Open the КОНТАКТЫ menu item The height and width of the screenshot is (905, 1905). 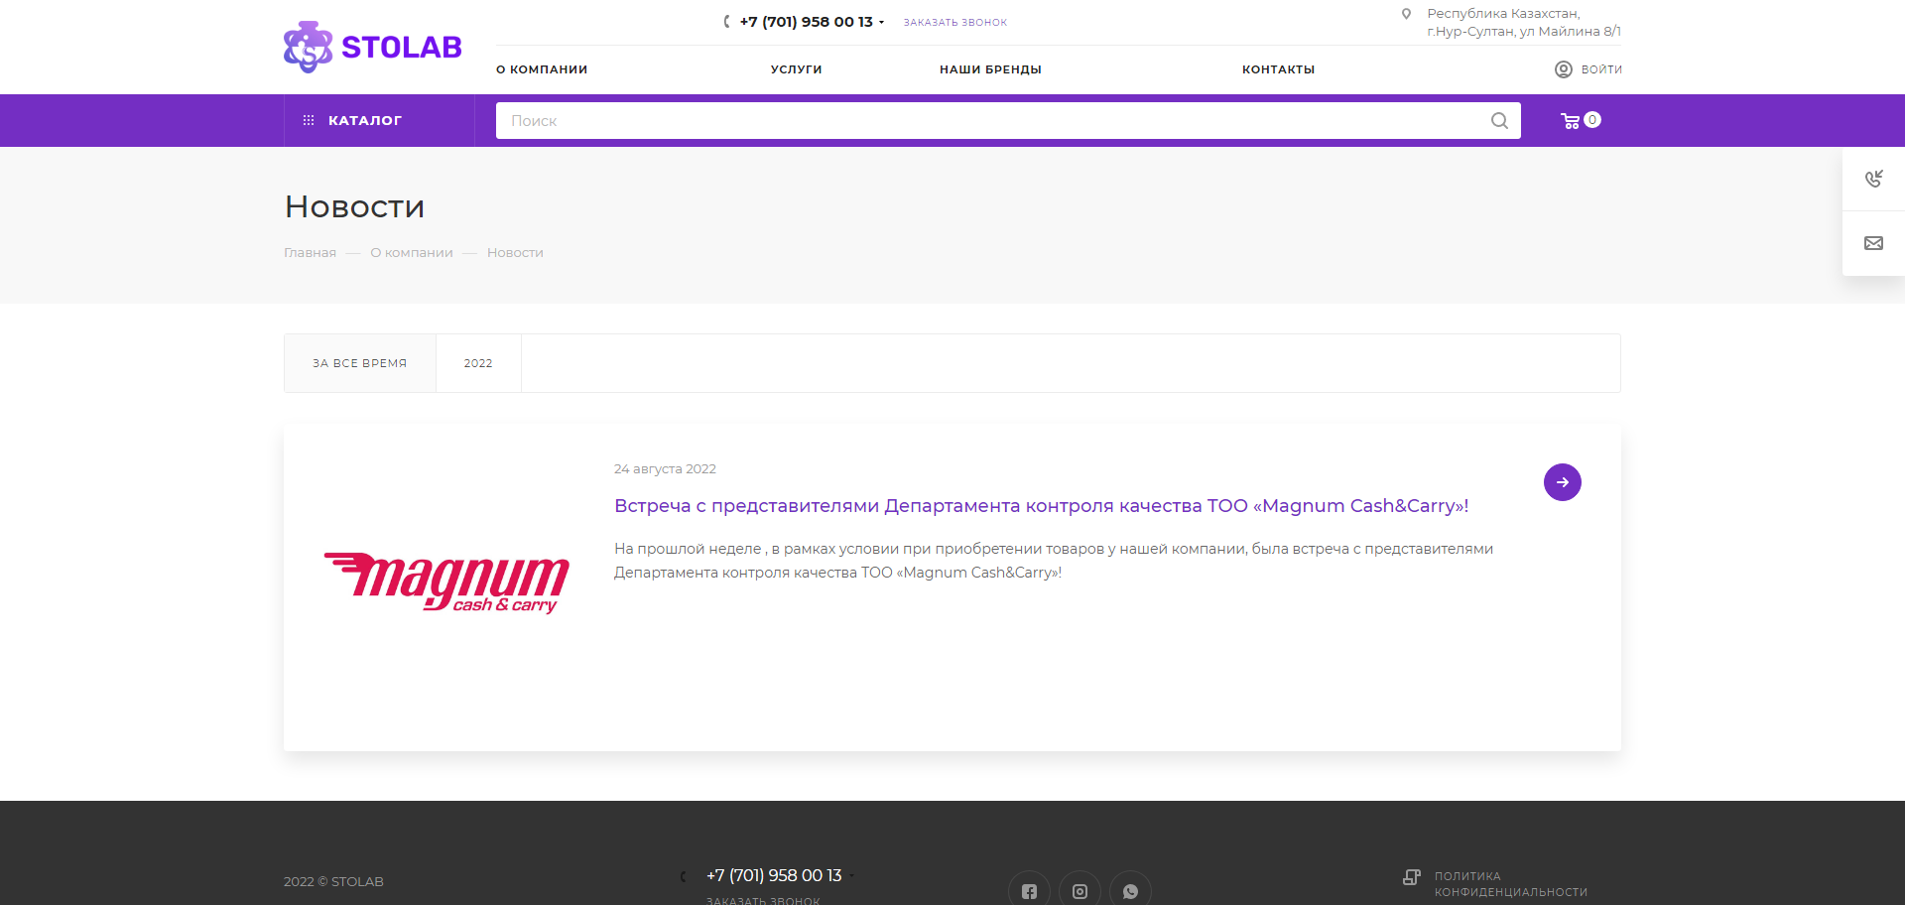1278,69
